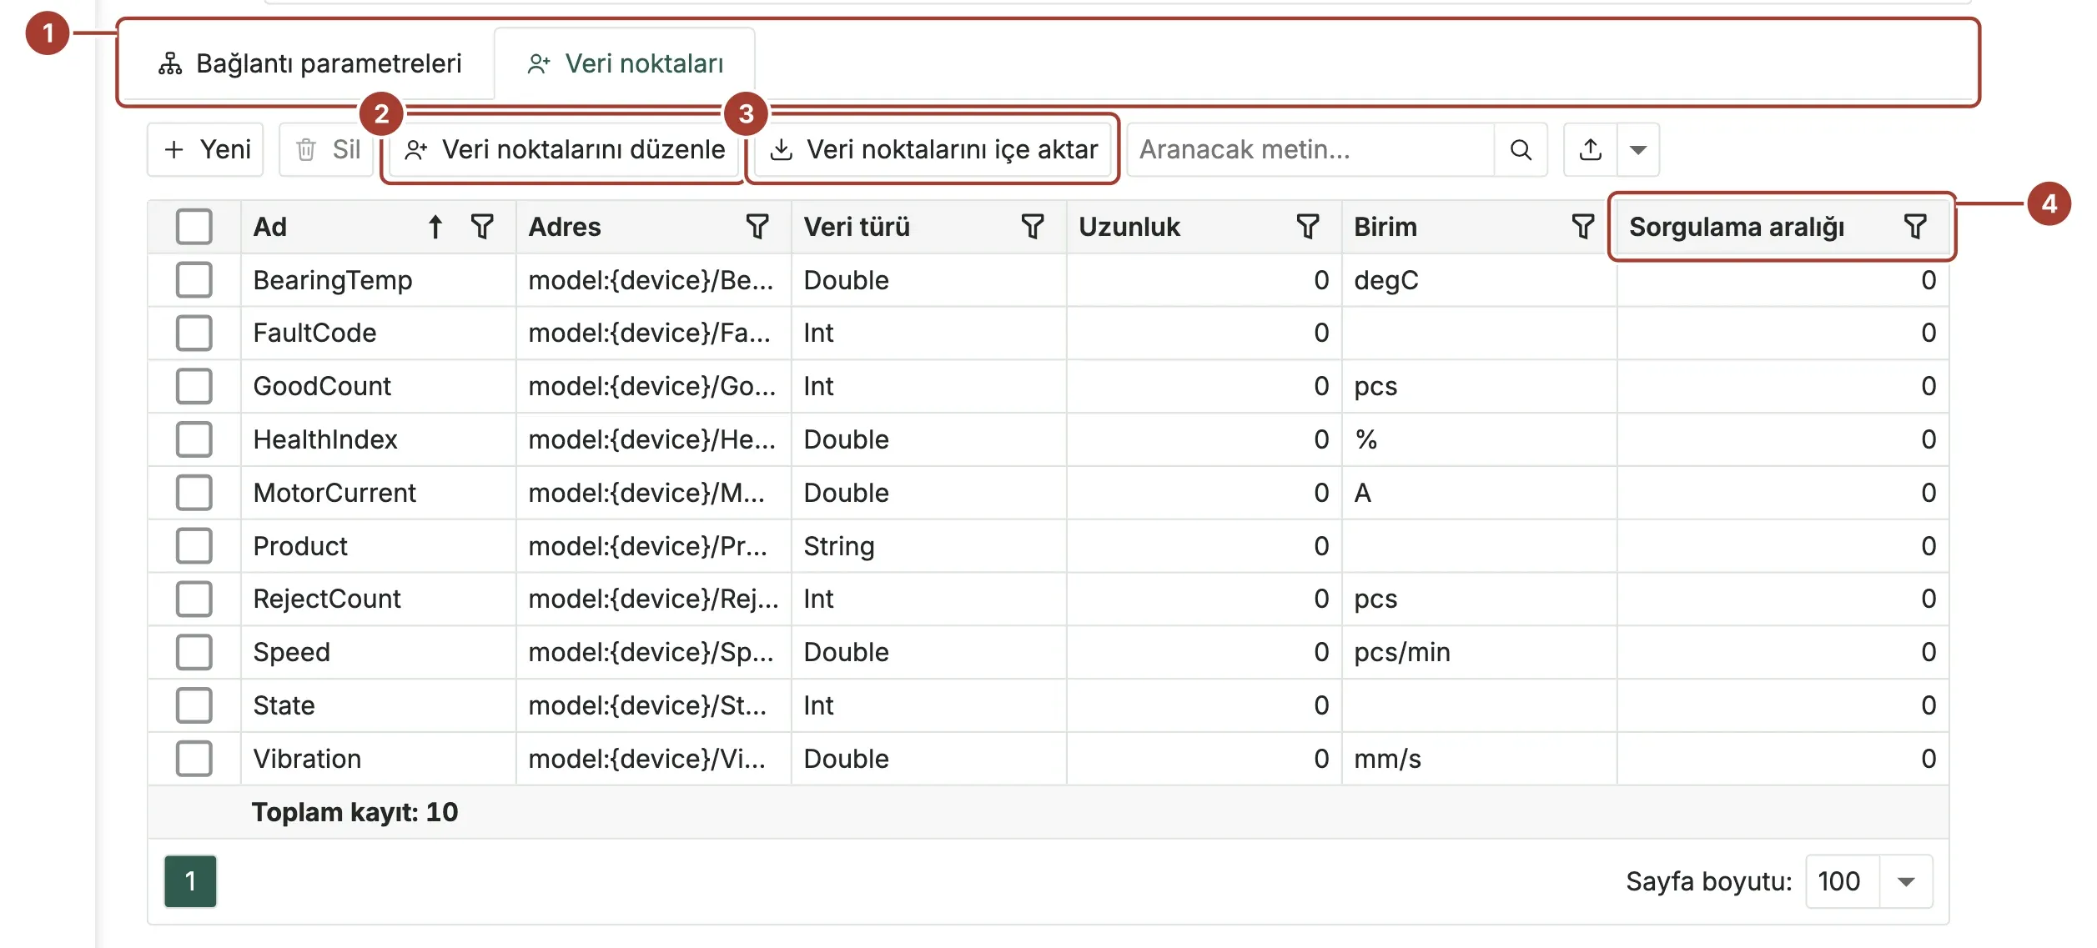Mark the MotorCurrent row checkbox
2097x948 pixels.
194,493
